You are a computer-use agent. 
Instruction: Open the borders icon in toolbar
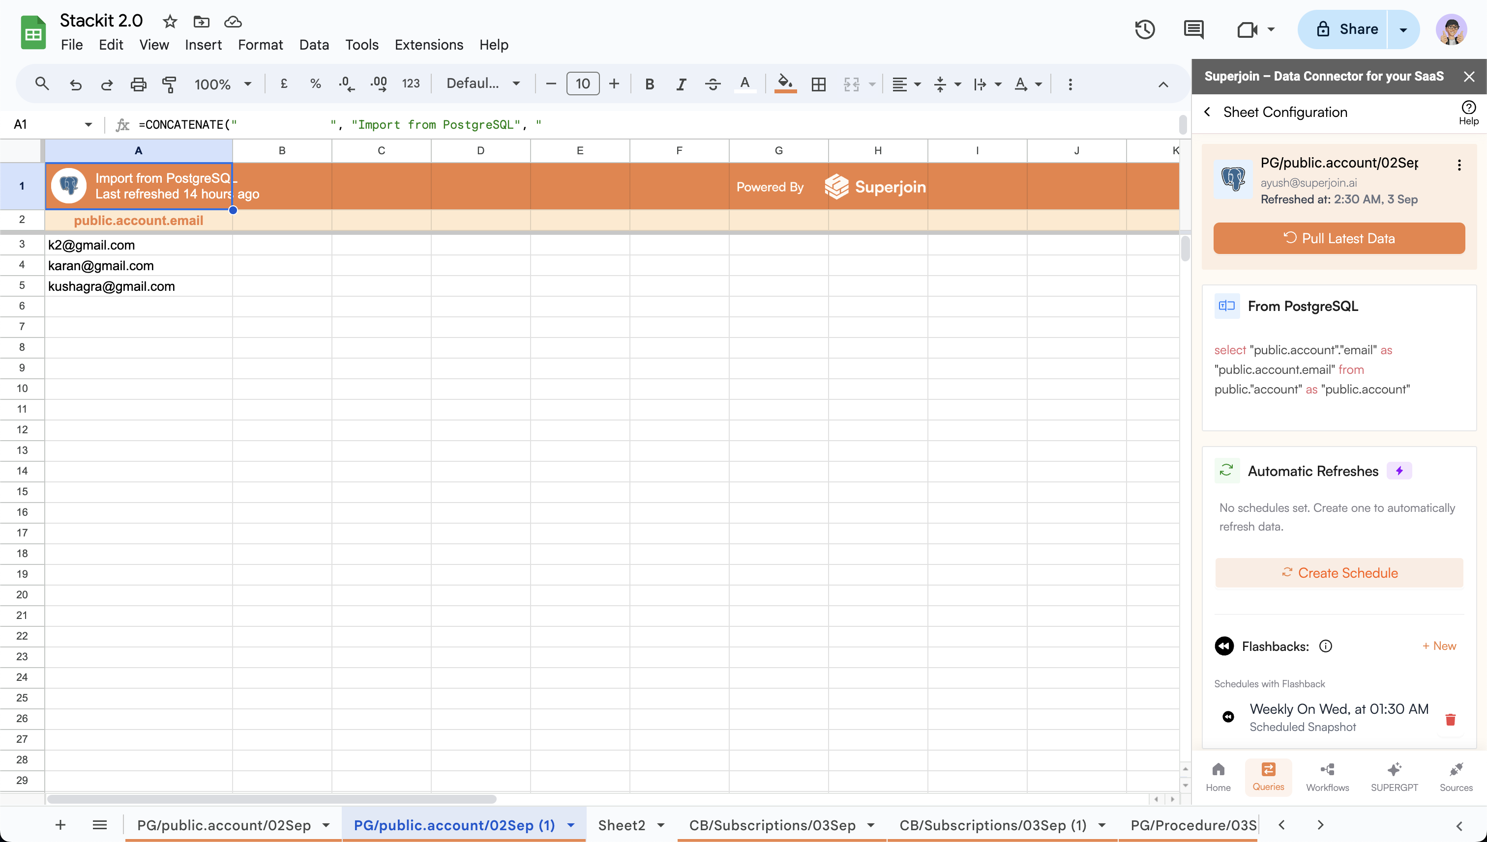(x=818, y=84)
